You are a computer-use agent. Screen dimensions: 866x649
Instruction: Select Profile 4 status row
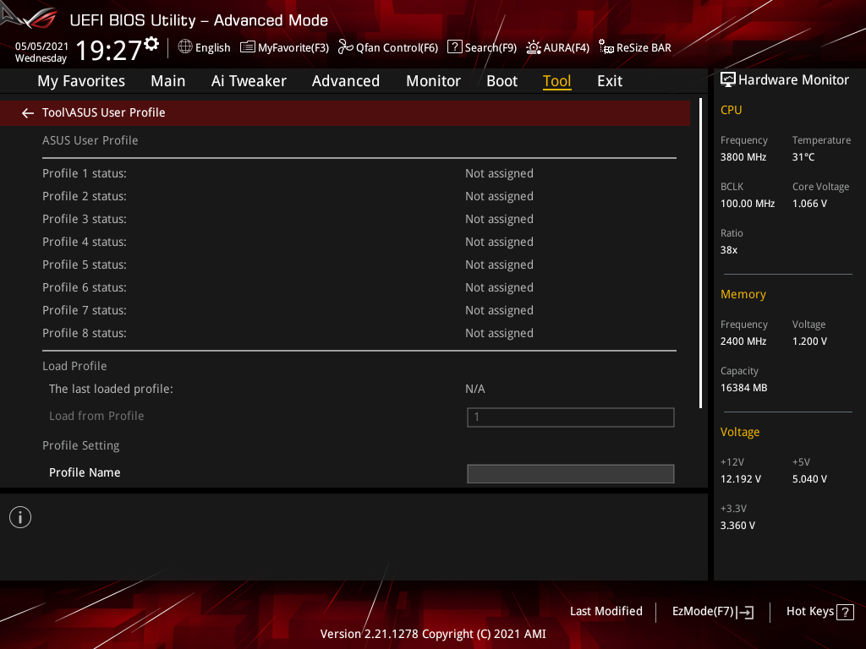359,242
